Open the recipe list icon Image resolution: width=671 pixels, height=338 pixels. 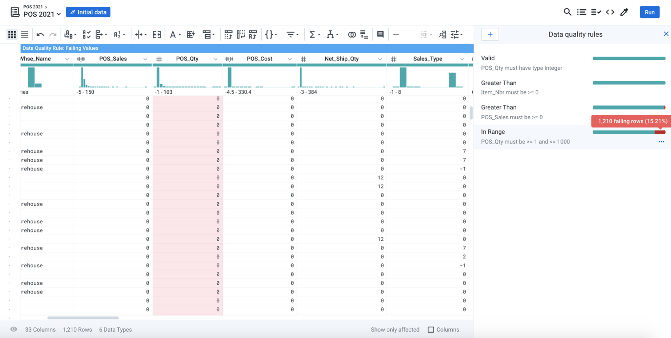click(x=581, y=12)
